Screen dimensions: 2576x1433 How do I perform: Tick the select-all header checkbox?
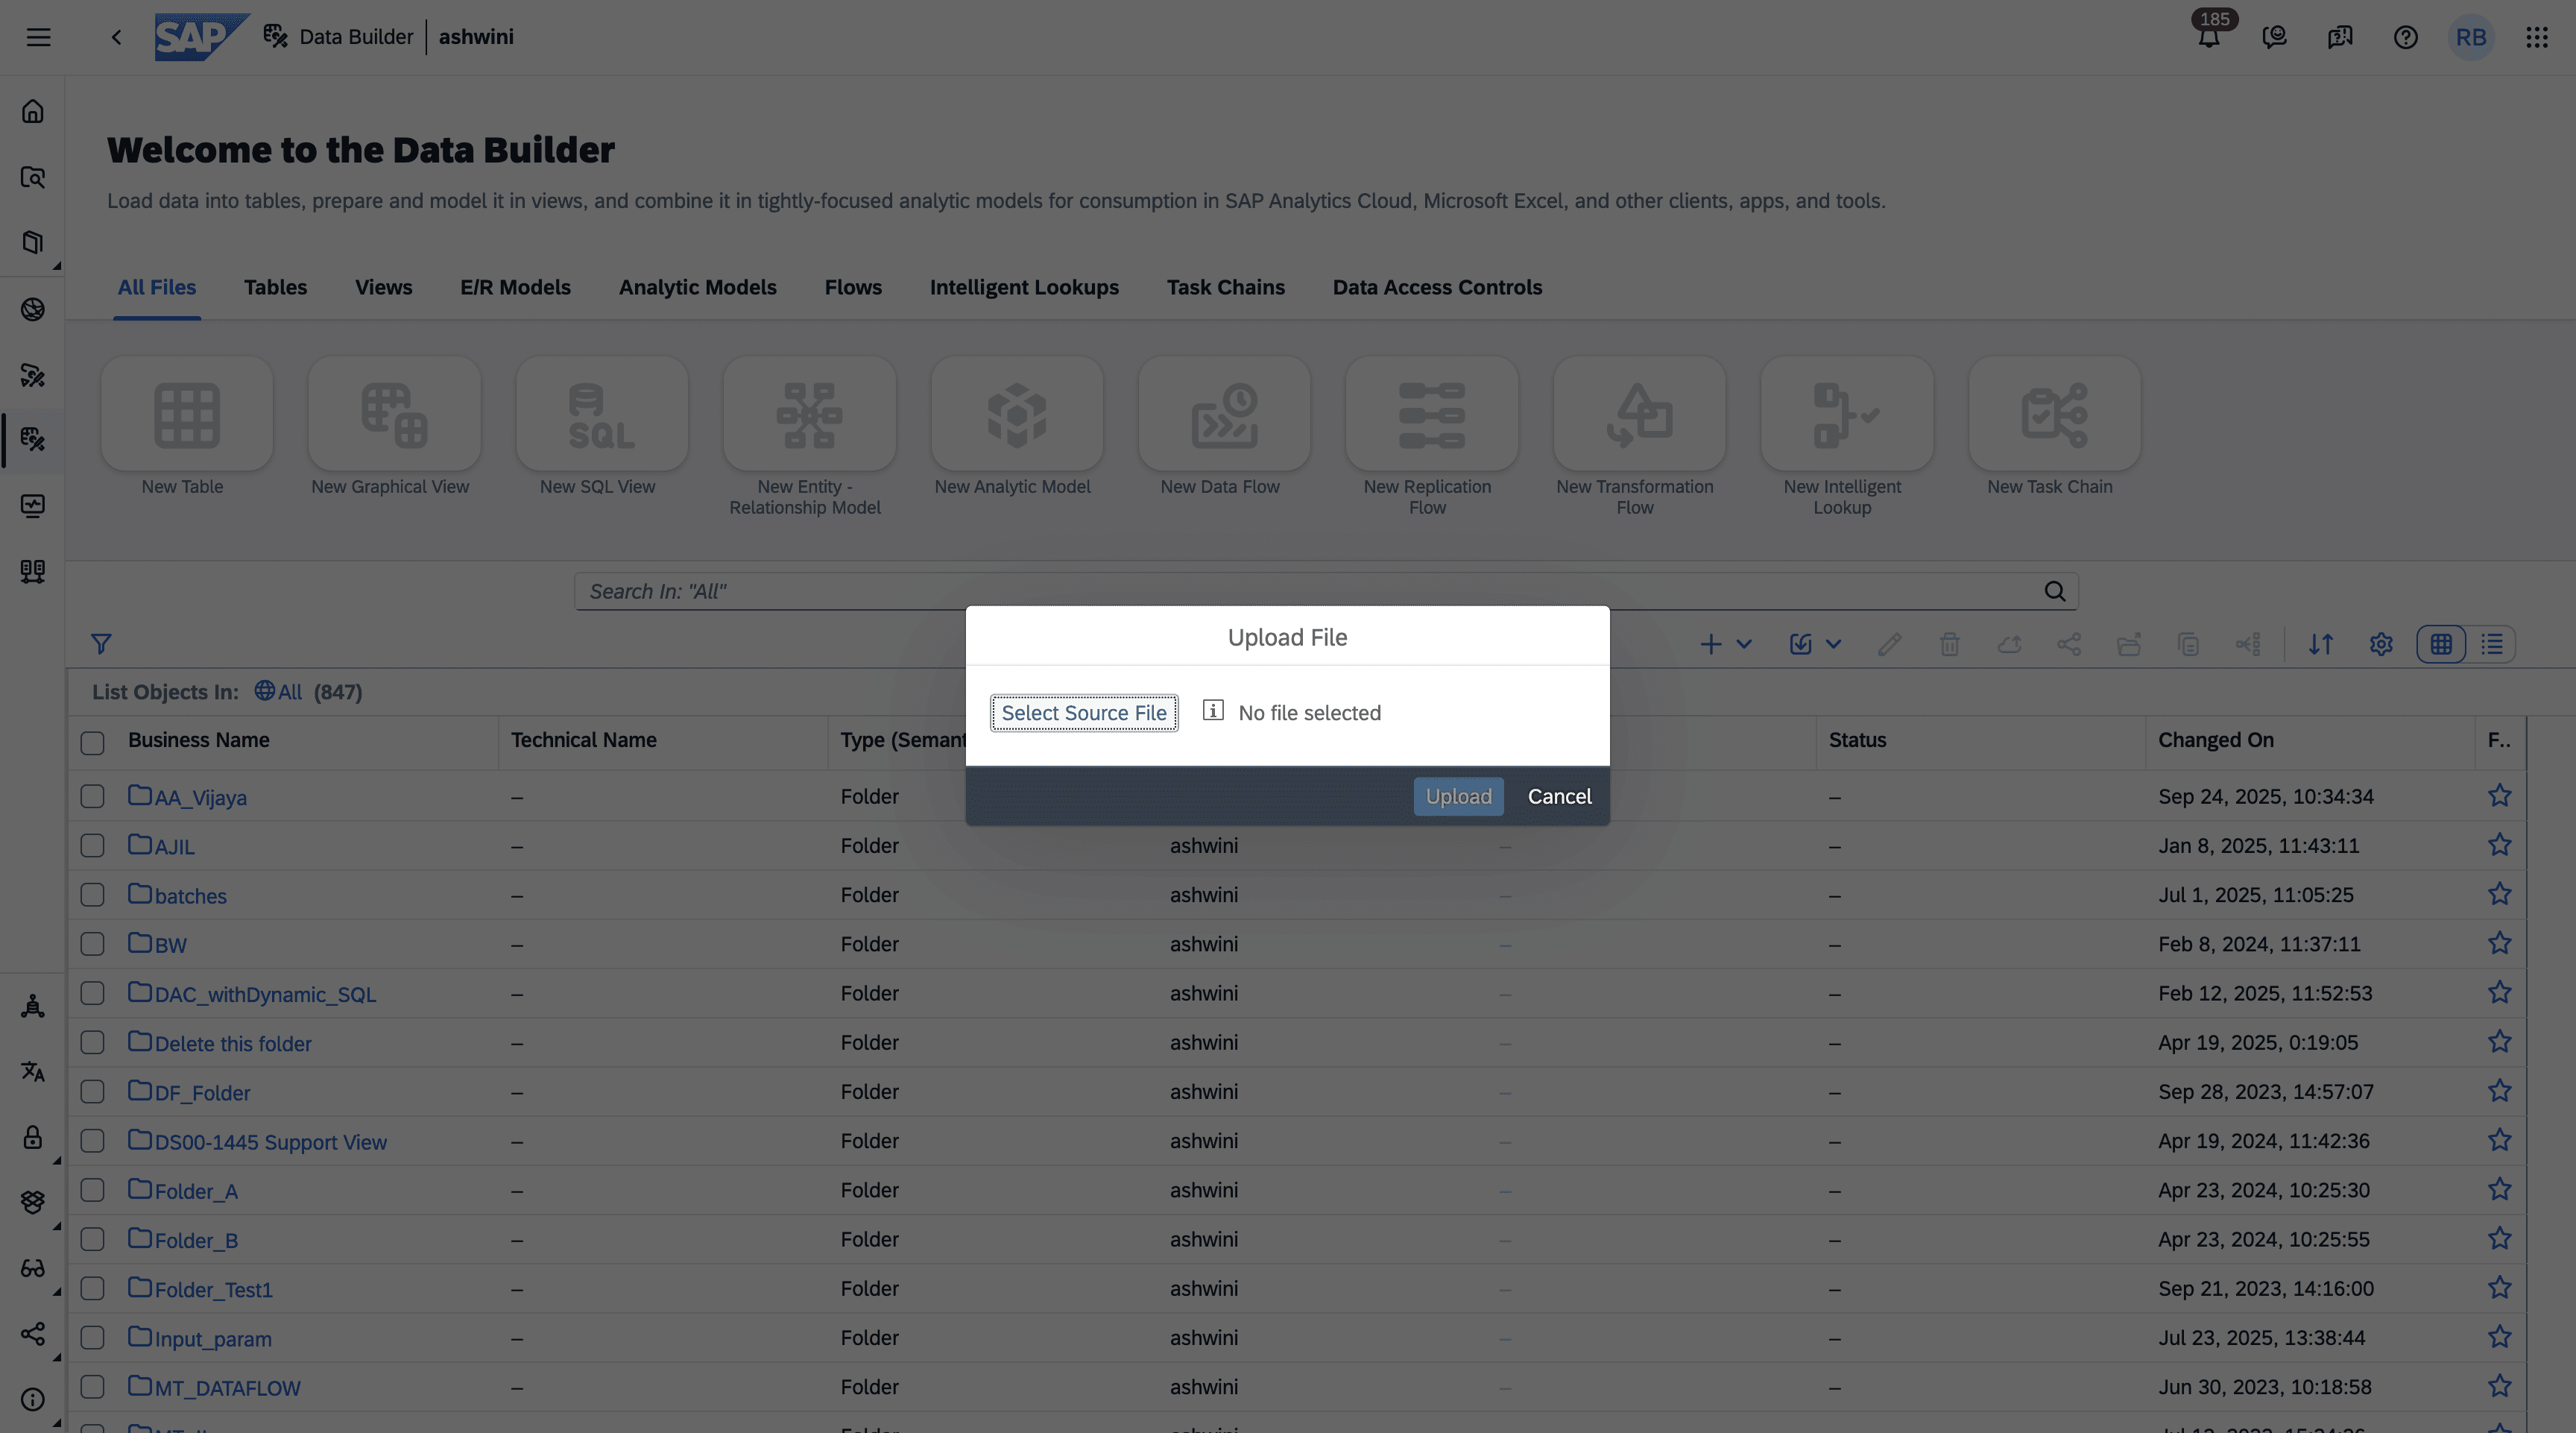[92, 743]
